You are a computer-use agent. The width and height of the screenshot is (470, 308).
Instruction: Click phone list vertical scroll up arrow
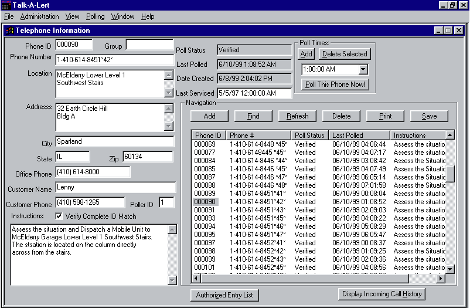pyautogui.click(x=450, y=135)
